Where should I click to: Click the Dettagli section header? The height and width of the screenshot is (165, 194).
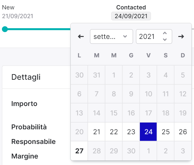click(x=26, y=77)
